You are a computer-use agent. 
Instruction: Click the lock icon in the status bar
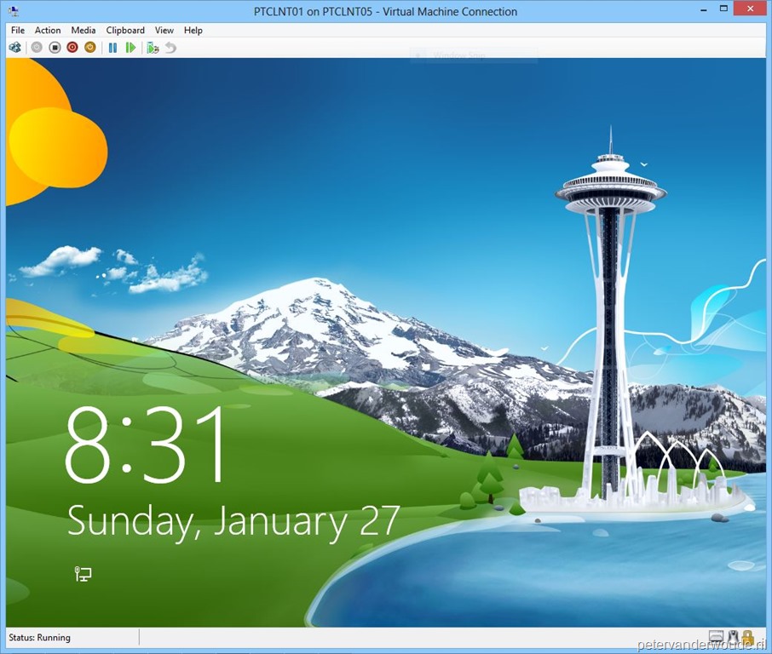747,637
